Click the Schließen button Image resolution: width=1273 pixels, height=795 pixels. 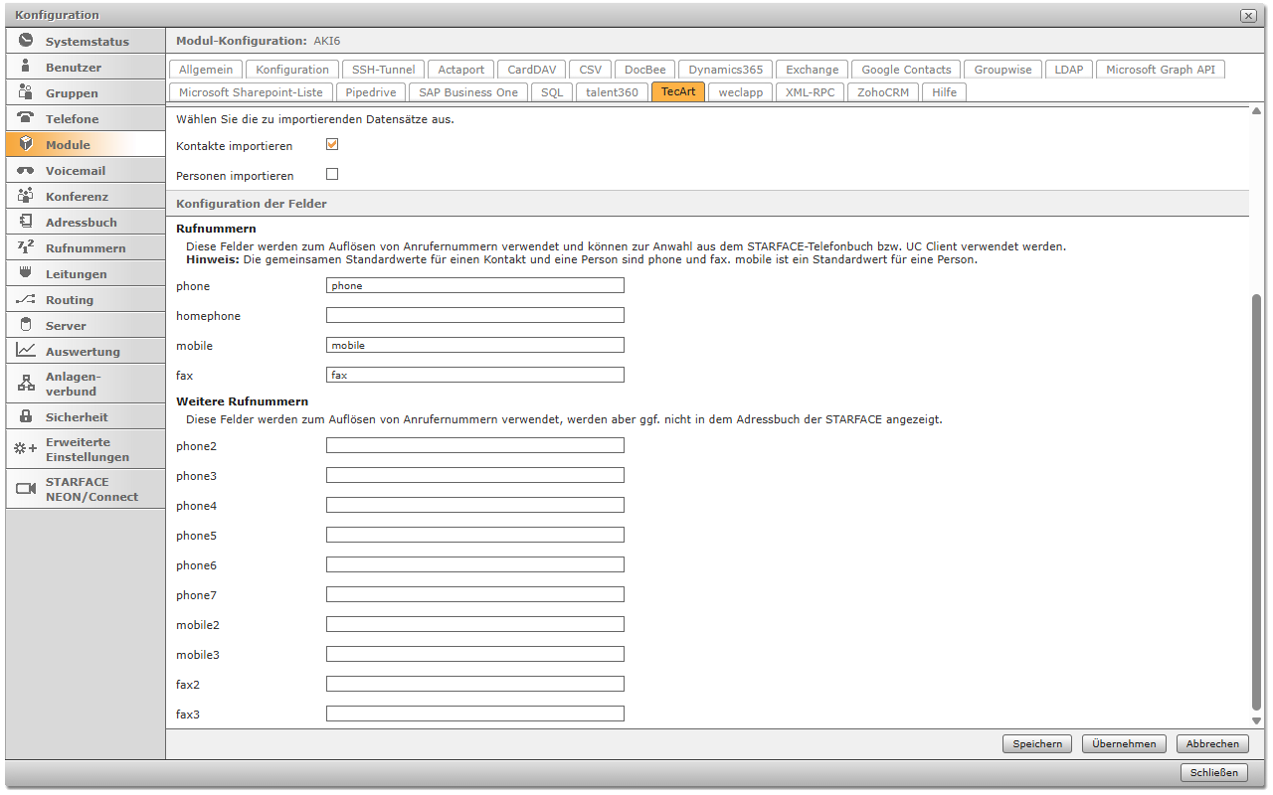click(1214, 772)
